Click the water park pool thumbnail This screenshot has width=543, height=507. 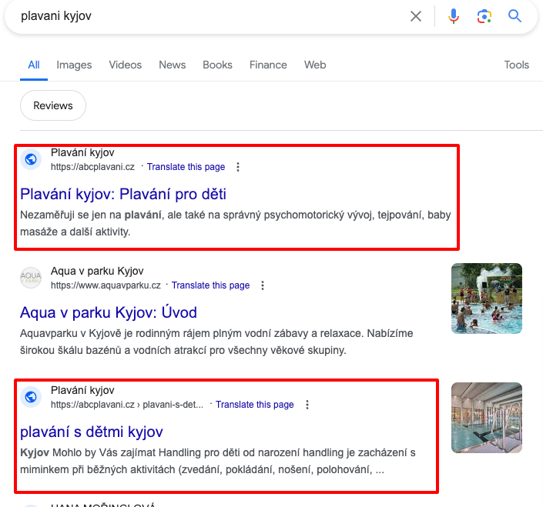(486, 299)
